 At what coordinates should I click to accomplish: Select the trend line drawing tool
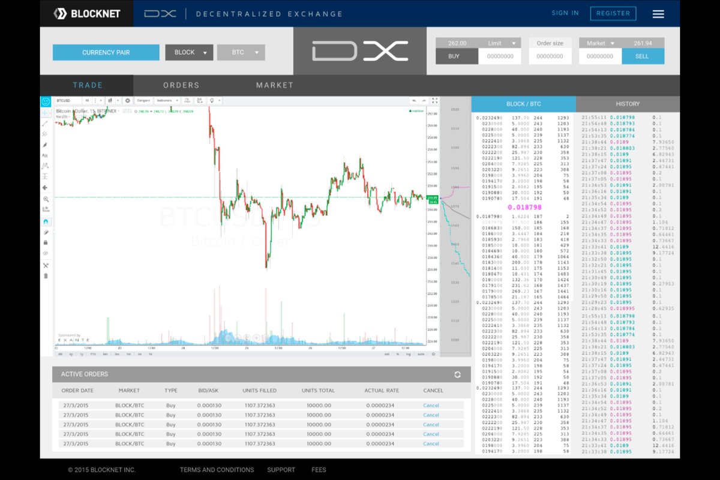point(46,124)
